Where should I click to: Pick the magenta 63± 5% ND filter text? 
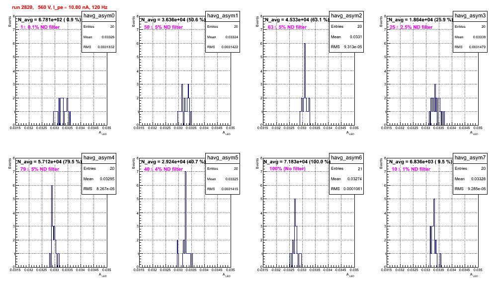pyautogui.click(x=287, y=27)
